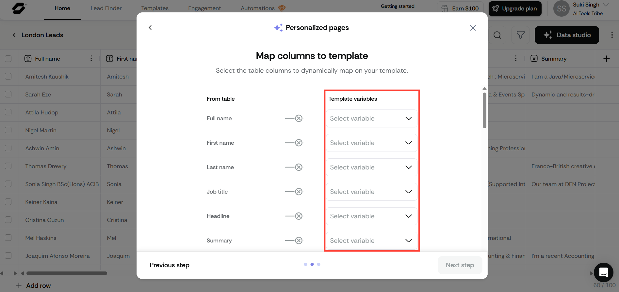
Task: Click the Cristina Guzun name cell
Action: (x=59, y=220)
